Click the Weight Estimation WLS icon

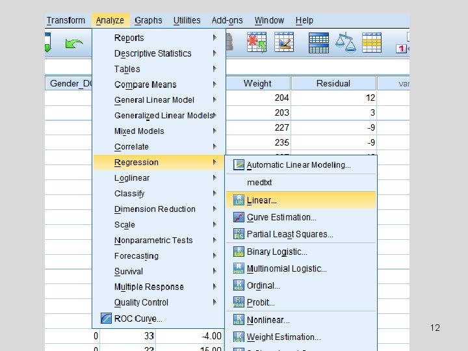click(x=239, y=337)
